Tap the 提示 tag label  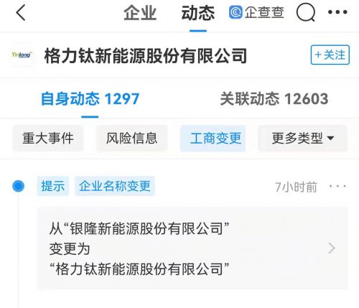click(x=53, y=186)
